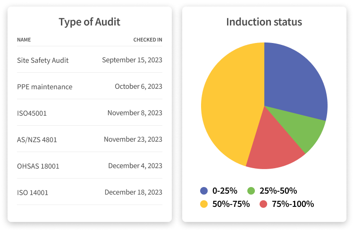Select the ISO45001 audit name
Screen dimensions: 354x231
click(32, 113)
